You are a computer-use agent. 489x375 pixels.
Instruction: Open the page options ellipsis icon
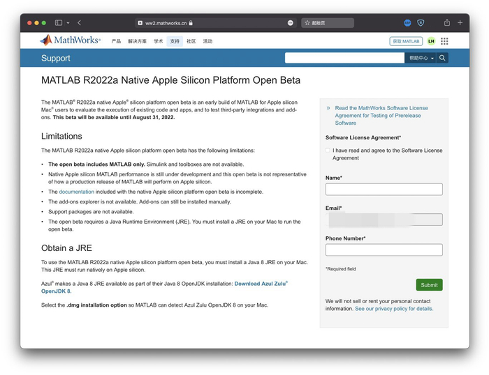pos(291,23)
